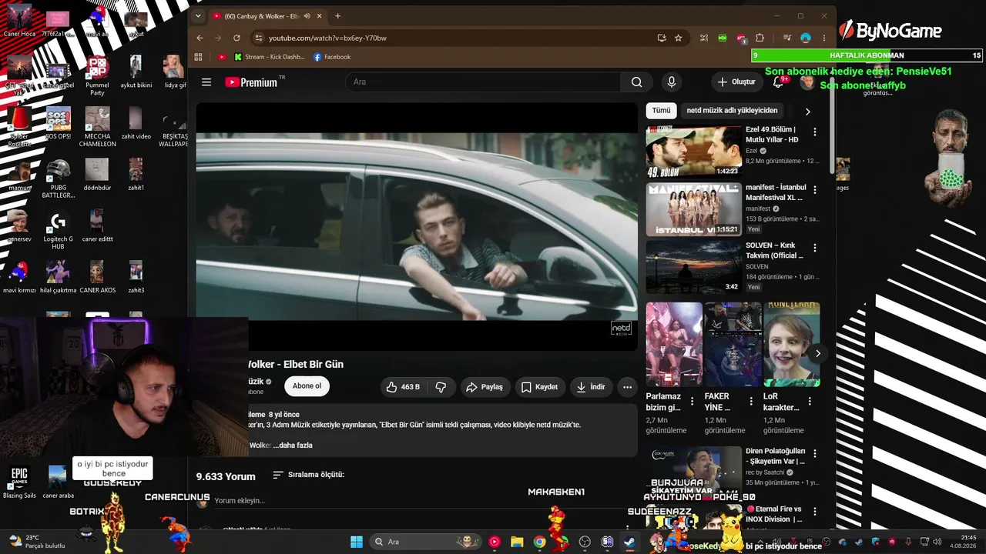Open the Stream - Kick Dashboard bookmark

pyautogui.click(x=270, y=57)
